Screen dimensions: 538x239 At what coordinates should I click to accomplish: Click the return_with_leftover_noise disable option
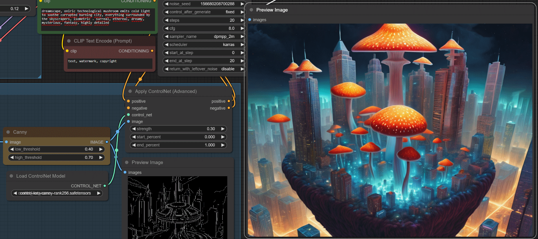[227, 69]
